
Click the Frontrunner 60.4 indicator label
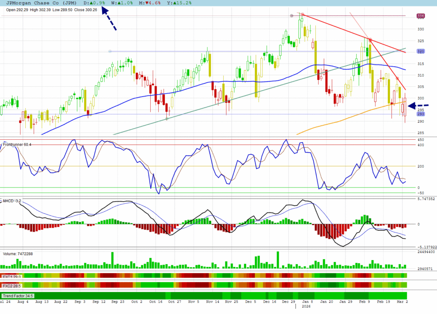(17, 145)
